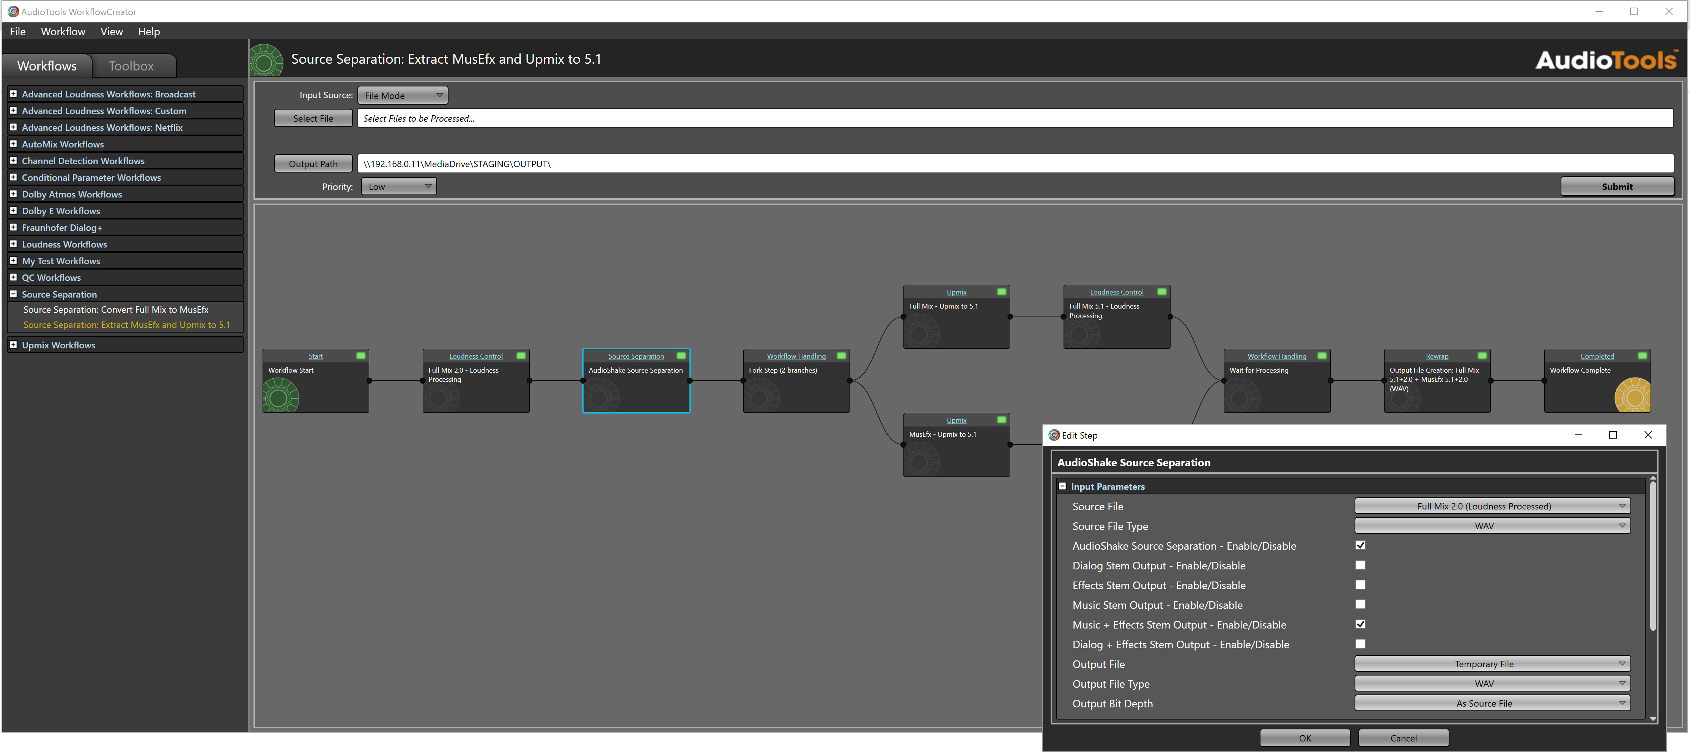This screenshot has height=754, width=1690.
Task: Click green indicator on MusEfx Upmix node
Action: (x=1001, y=420)
